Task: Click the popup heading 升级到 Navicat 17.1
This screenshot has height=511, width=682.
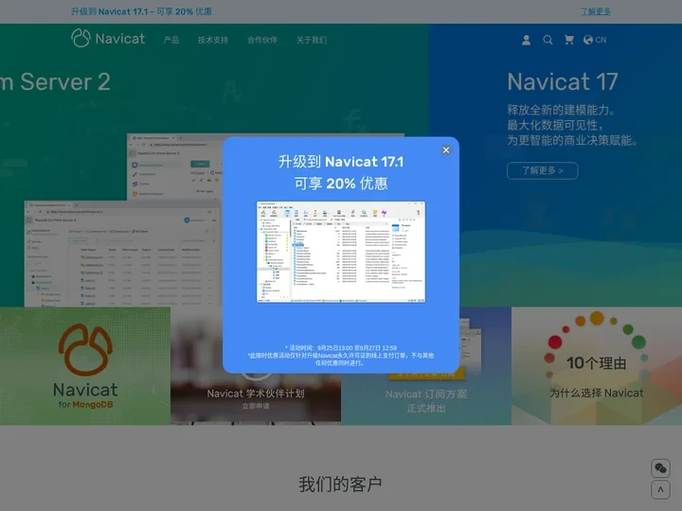Action: point(341,162)
